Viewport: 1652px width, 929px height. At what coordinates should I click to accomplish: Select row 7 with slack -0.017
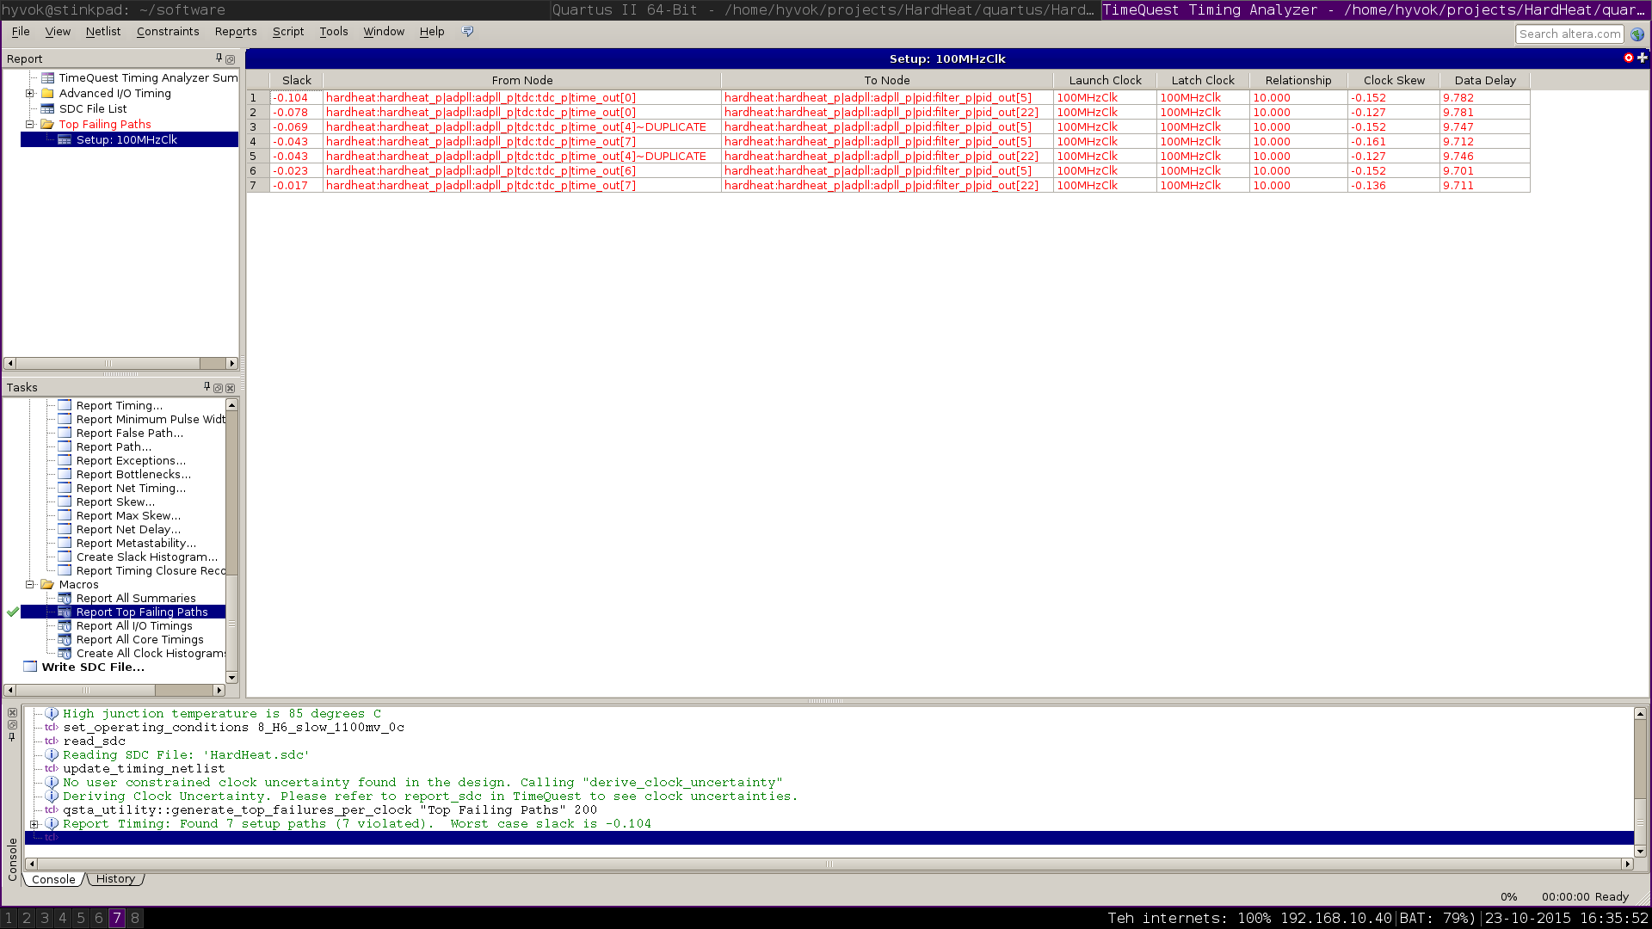click(888, 186)
